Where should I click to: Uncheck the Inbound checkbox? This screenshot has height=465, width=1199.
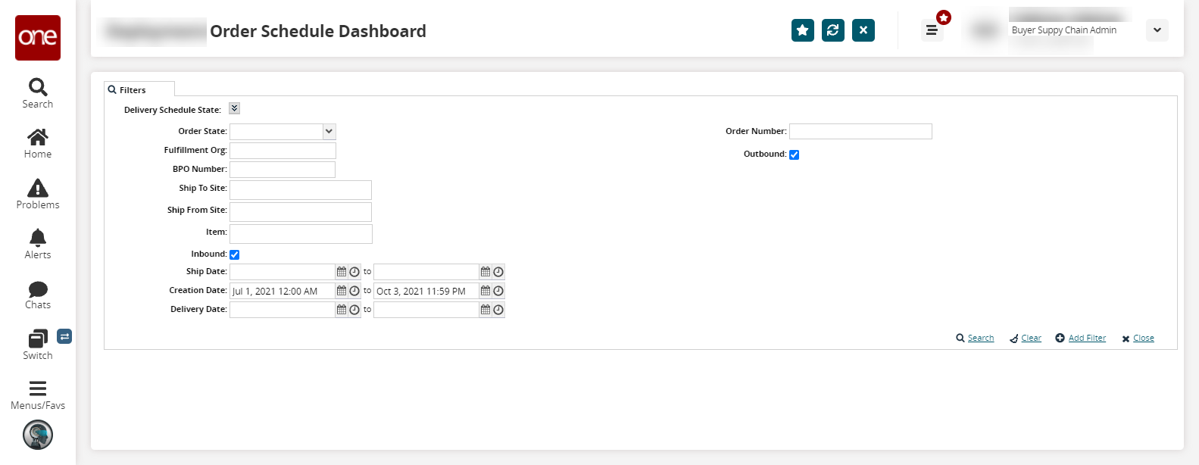click(x=235, y=254)
